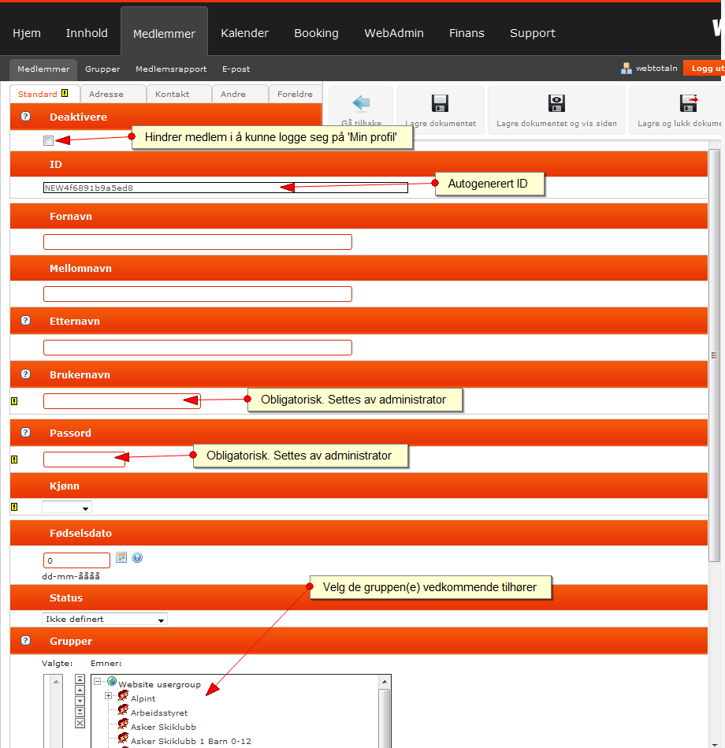This screenshot has height=748, width=725.
Task: Open the Support menu
Action: click(x=533, y=33)
